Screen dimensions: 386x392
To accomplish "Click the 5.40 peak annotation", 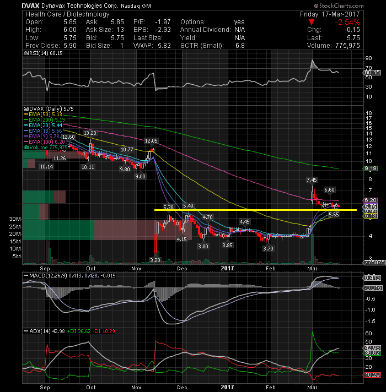I will point(188,206).
